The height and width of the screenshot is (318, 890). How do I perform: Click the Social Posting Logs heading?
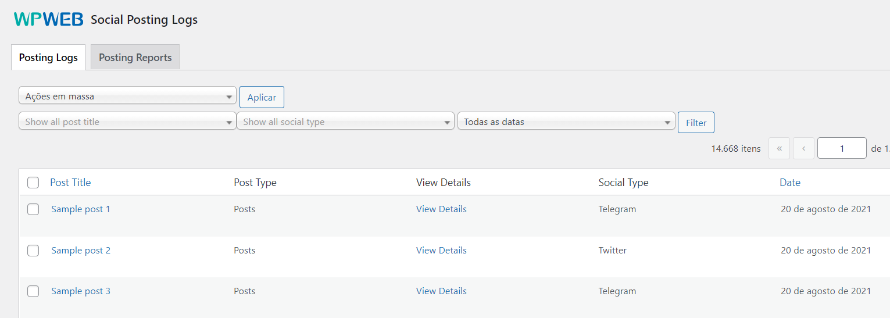(x=144, y=20)
